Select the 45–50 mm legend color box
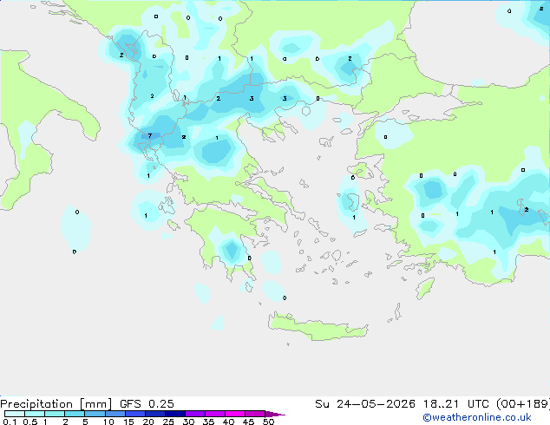 coord(255,414)
